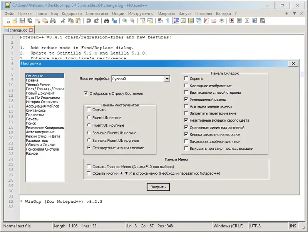Enable Альтернативные иконки checkbox
308x232 pixels.
pos(186,106)
